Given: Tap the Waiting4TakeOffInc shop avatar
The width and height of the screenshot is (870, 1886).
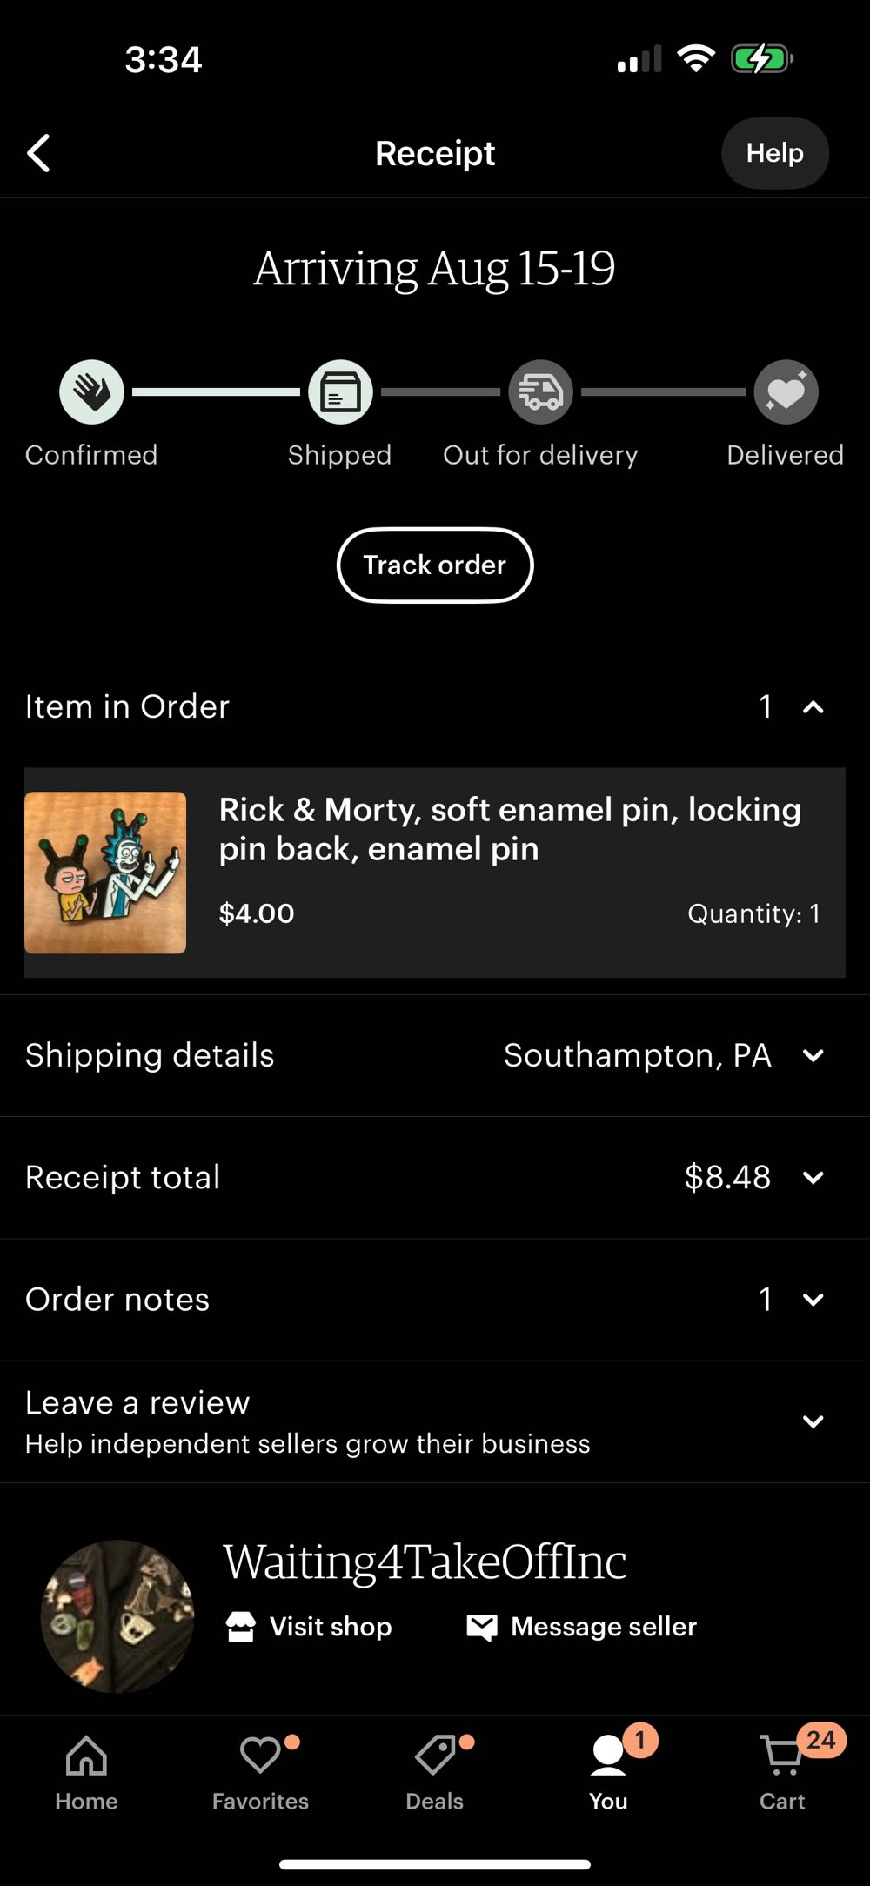Looking at the screenshot, I should [117, 1616].
